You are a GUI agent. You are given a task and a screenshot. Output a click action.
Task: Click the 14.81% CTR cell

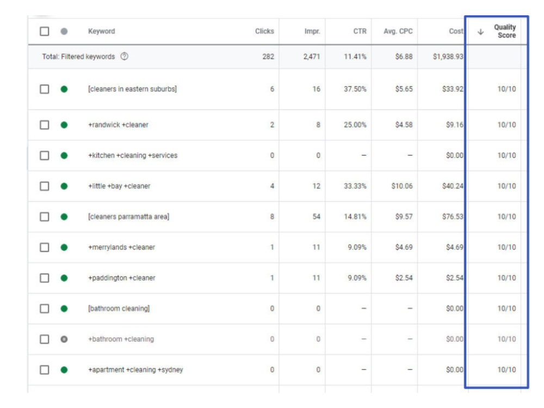(355, 217)
